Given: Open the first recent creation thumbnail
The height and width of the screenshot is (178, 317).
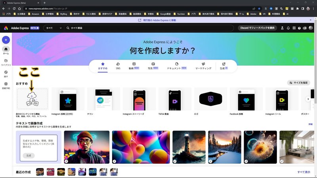Looking at the screenshot, I should [40, 172].
